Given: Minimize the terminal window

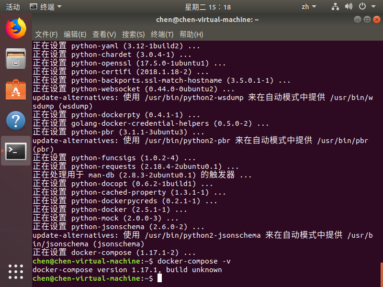Looking at the screenshot, I should pos(357,20).
